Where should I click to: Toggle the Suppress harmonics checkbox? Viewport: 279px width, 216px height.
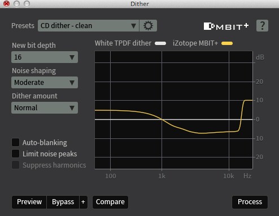15,165
